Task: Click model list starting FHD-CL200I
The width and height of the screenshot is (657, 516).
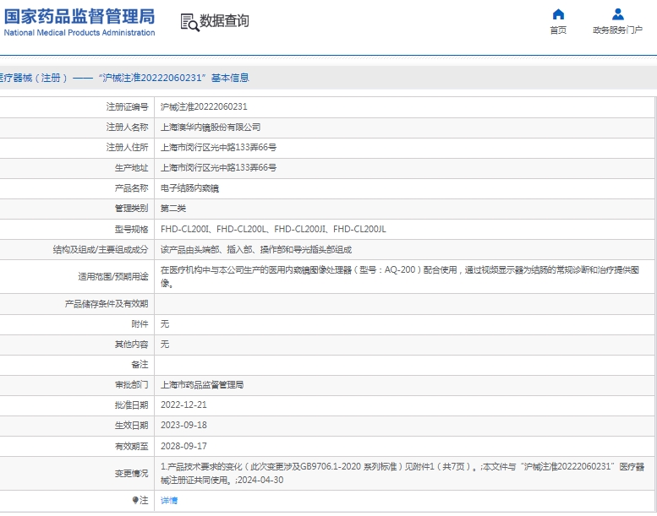Action: [273, 230]
